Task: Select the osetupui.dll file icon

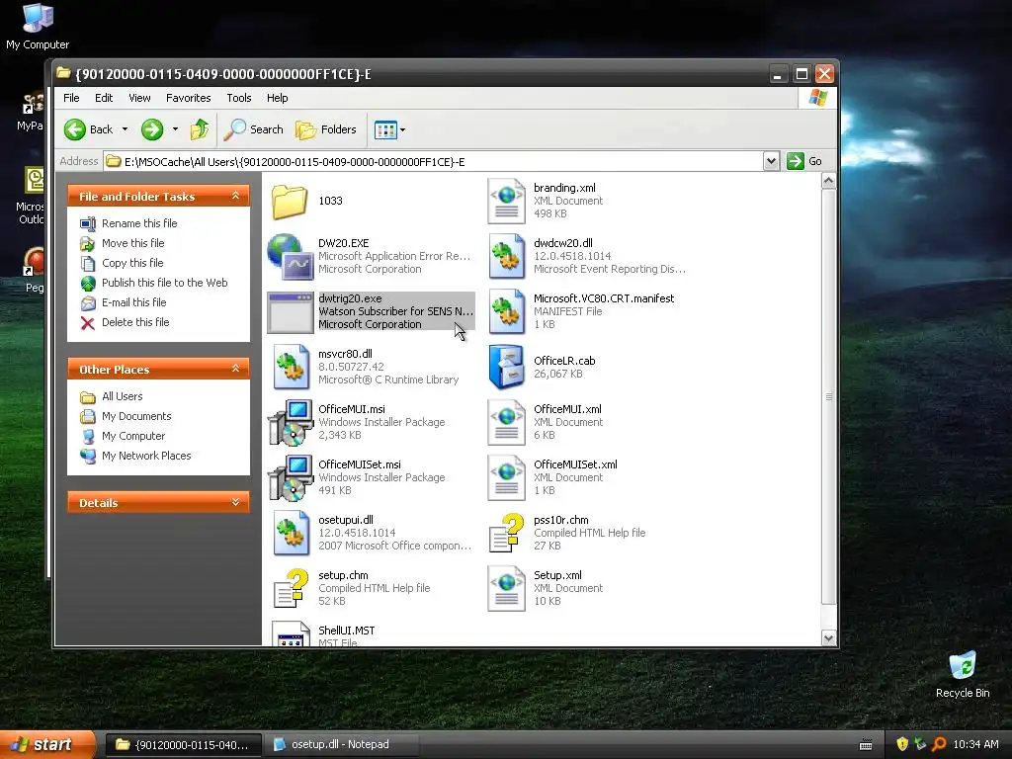Action: click(290, 533)
